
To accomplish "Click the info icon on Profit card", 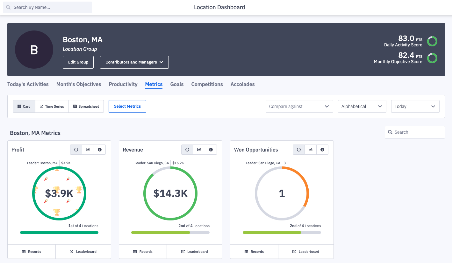I will 100,150.
